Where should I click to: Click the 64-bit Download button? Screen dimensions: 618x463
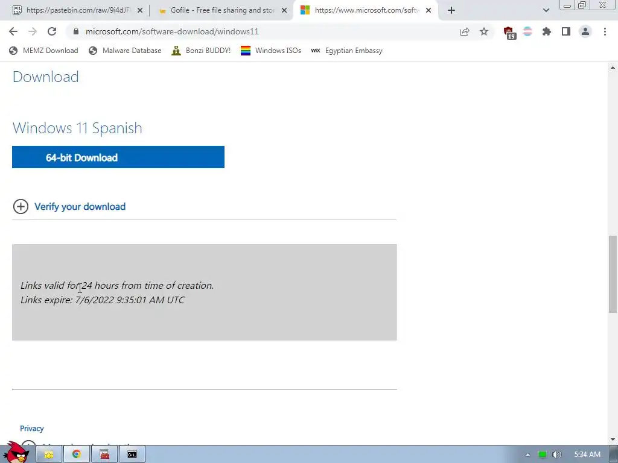[118, 157]
